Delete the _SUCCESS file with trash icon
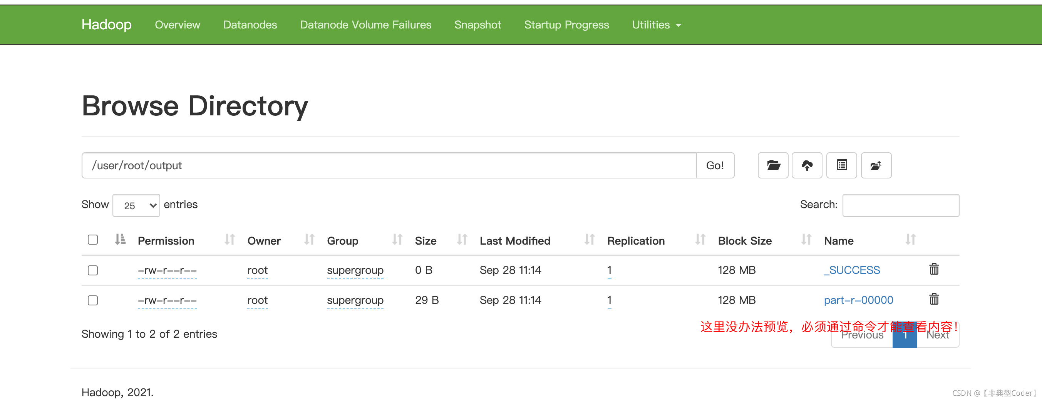 [x=934, y=269]
